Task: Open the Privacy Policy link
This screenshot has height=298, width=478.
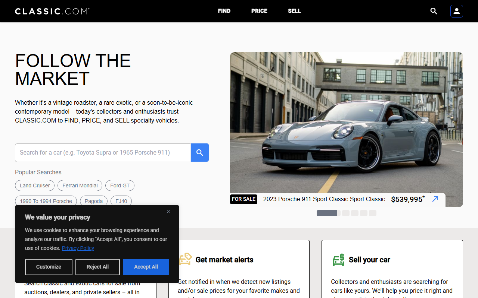Action: (x=78, y=248)
